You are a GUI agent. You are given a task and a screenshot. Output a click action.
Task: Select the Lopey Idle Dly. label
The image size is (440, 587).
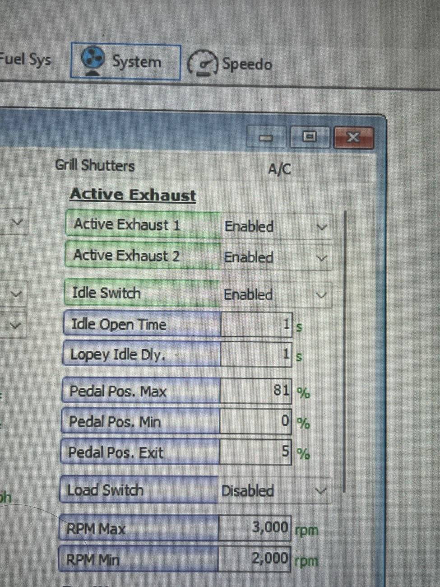142,354
